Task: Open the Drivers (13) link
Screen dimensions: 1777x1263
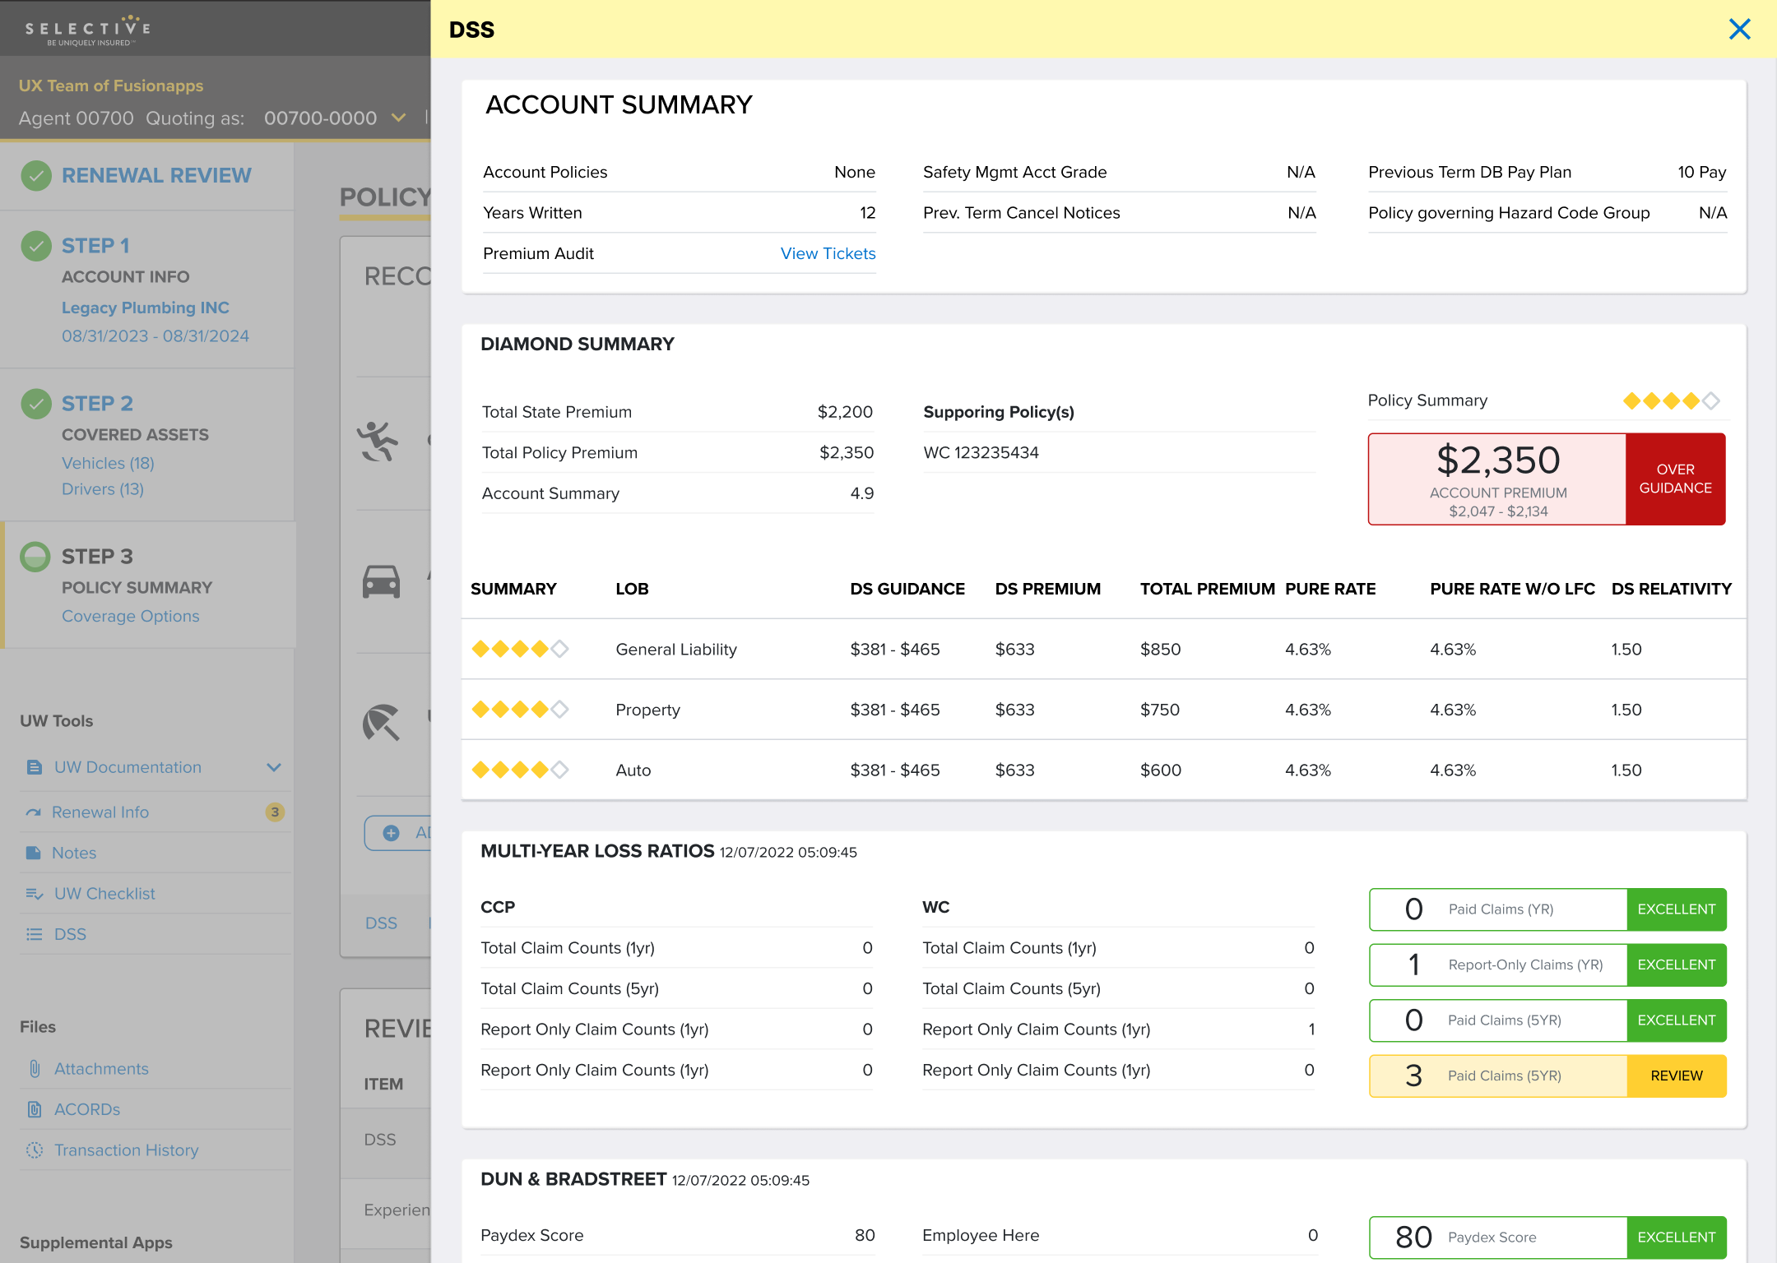Action: pyautogui.click(x=103, y=489)
